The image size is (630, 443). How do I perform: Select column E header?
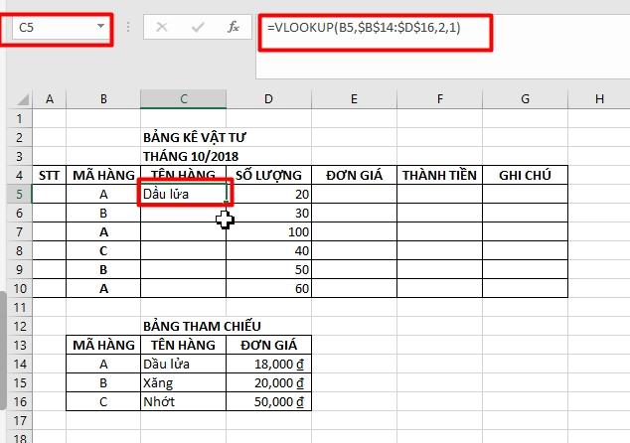(354, 99)
